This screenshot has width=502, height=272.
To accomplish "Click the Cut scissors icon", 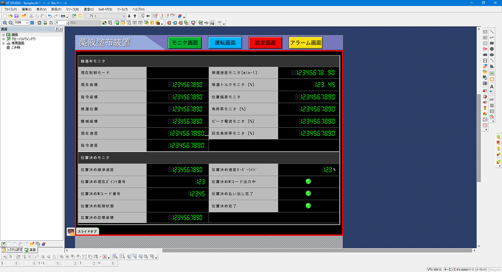I will click(31, 16).
